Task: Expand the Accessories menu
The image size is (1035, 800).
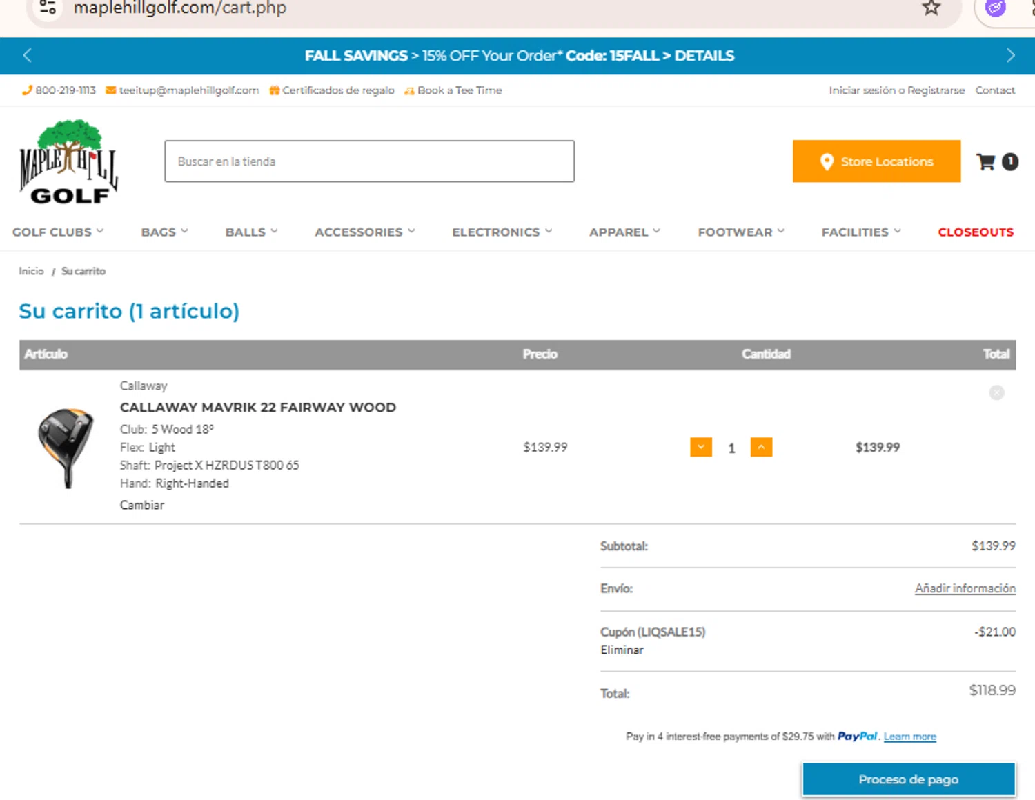Action: point(365,232)
